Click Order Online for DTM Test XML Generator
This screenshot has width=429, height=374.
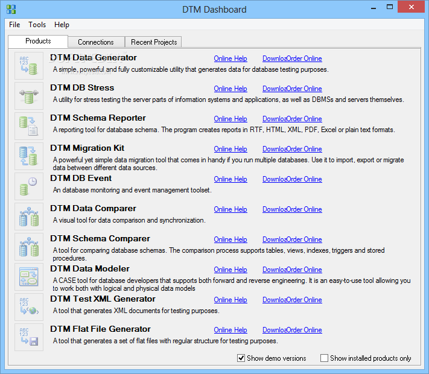pyautogui.click(x=304, y=300)
